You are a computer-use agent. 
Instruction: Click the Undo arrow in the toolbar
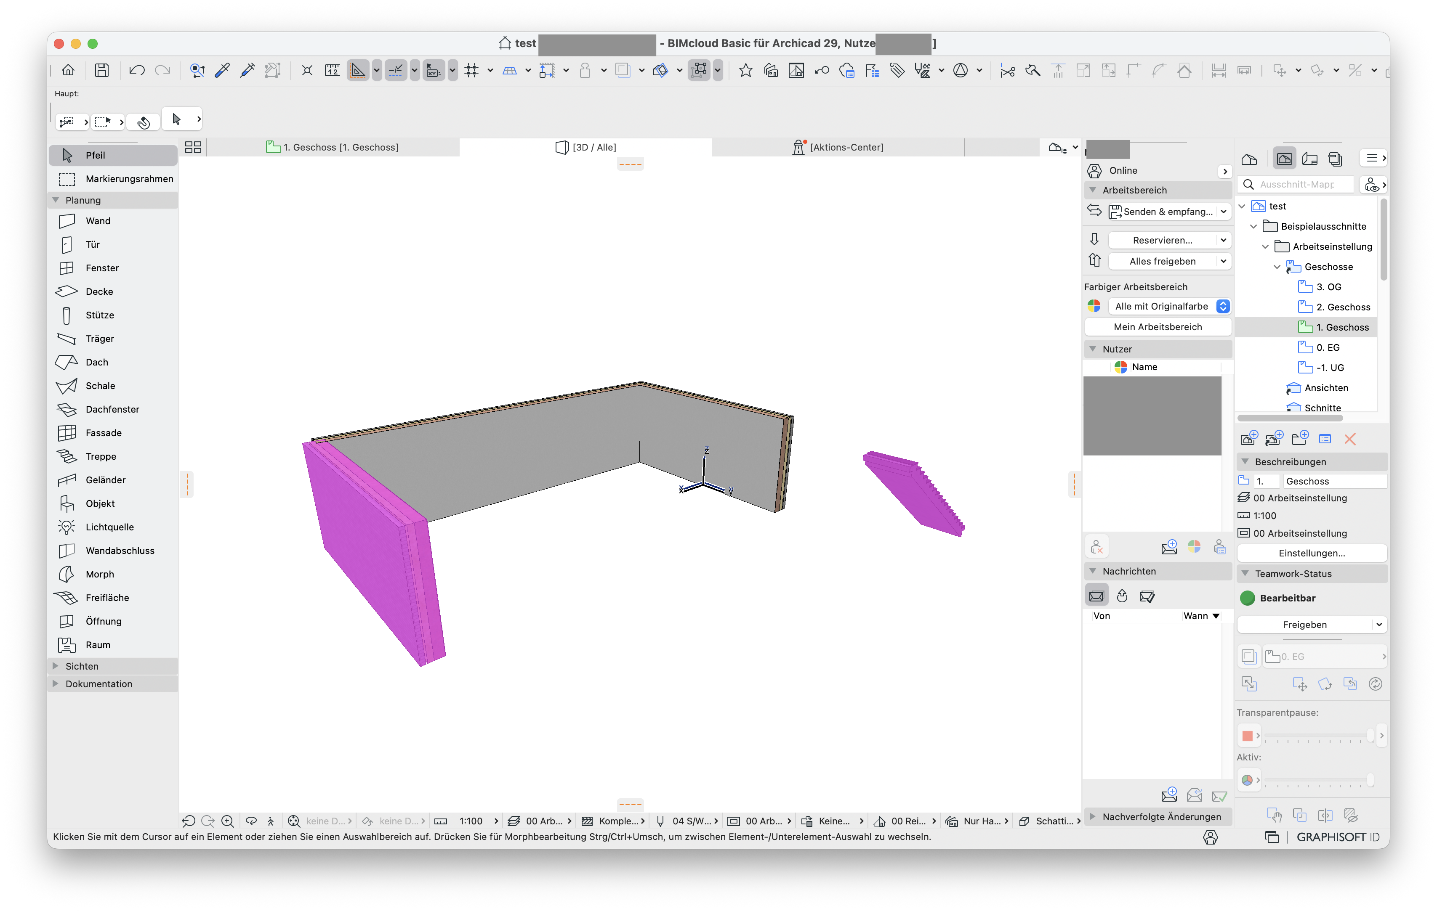pos(137,70)
